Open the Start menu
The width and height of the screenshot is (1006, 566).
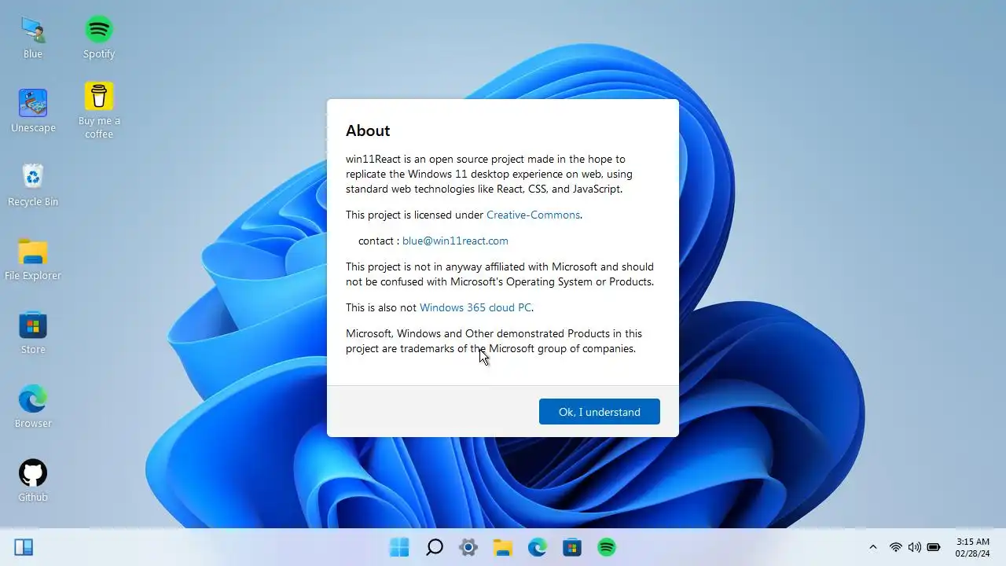click(x=399, y=547)
